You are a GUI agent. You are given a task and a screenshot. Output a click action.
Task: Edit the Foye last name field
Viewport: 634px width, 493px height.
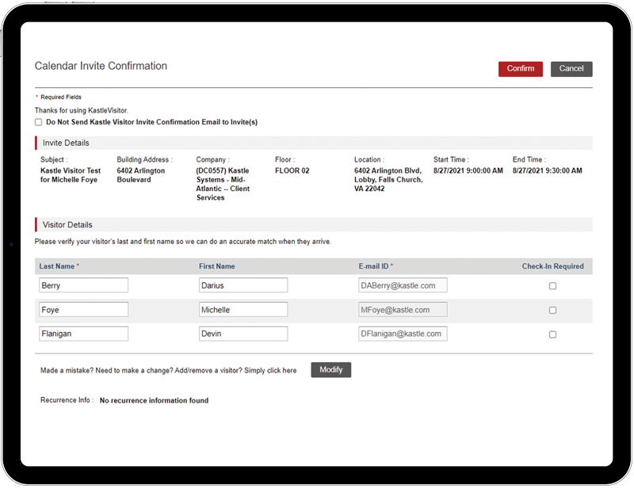click(x=84, y=309)
